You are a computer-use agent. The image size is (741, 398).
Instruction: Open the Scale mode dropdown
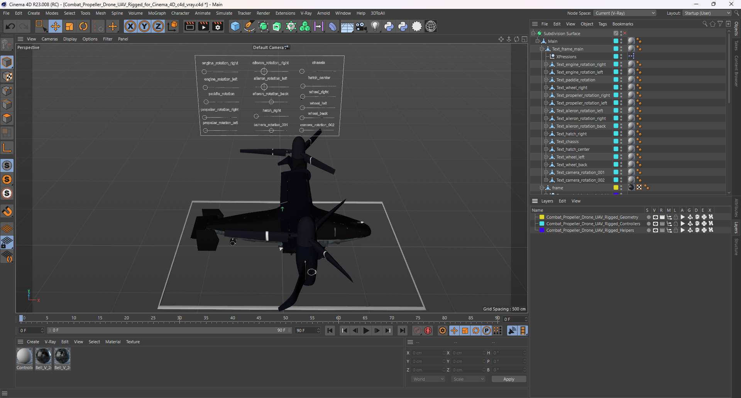pyautogui.click(x=468, y=379)
